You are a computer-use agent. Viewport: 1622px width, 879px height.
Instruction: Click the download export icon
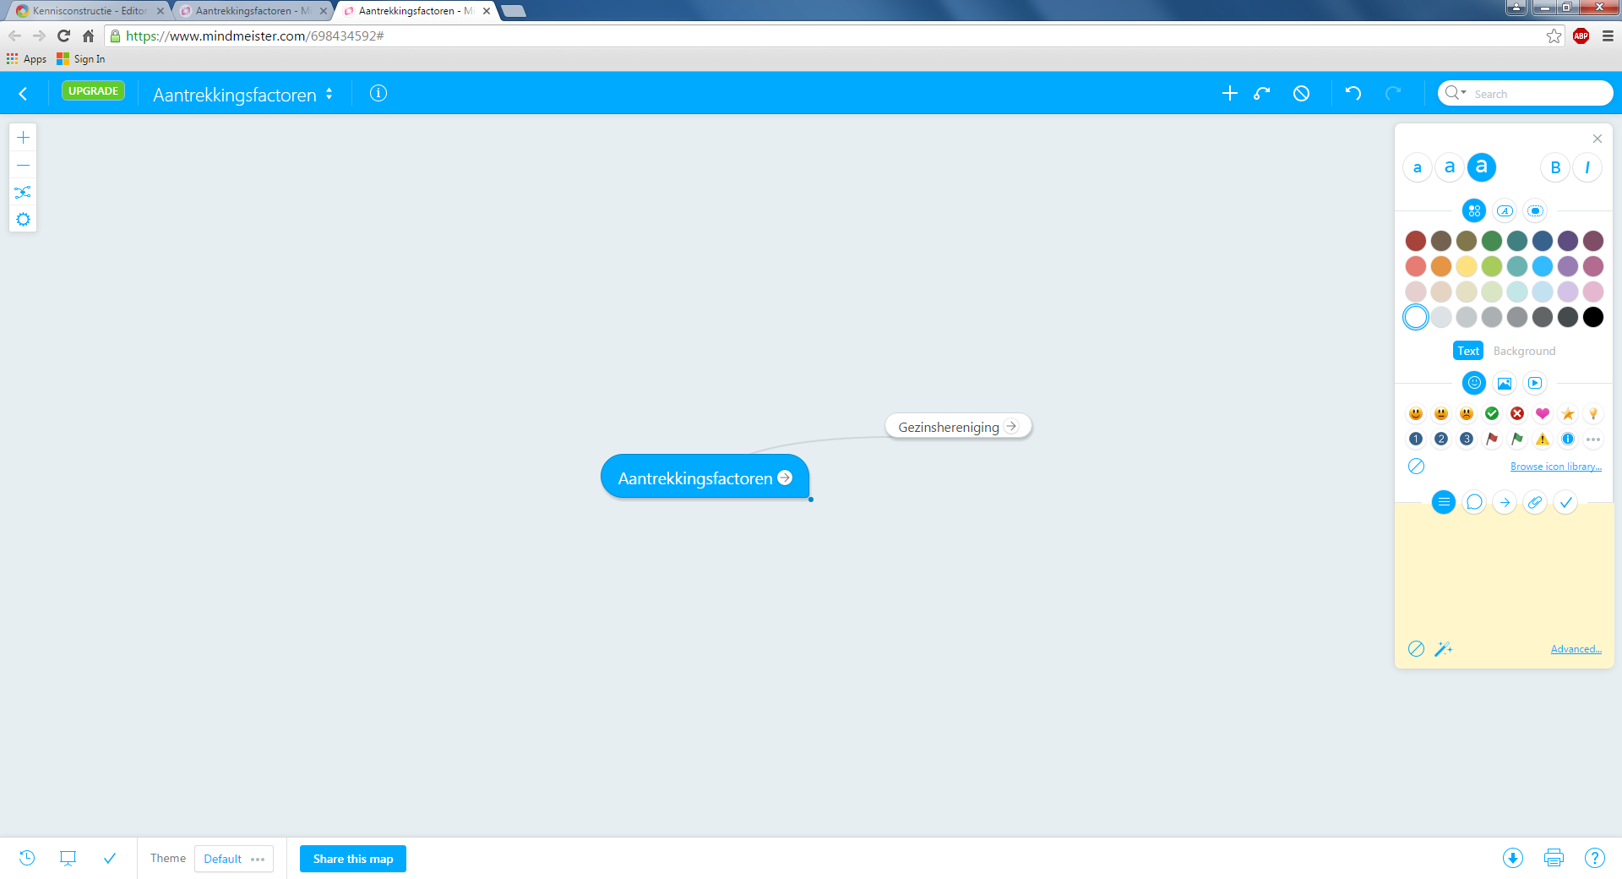coord(1512,858)
